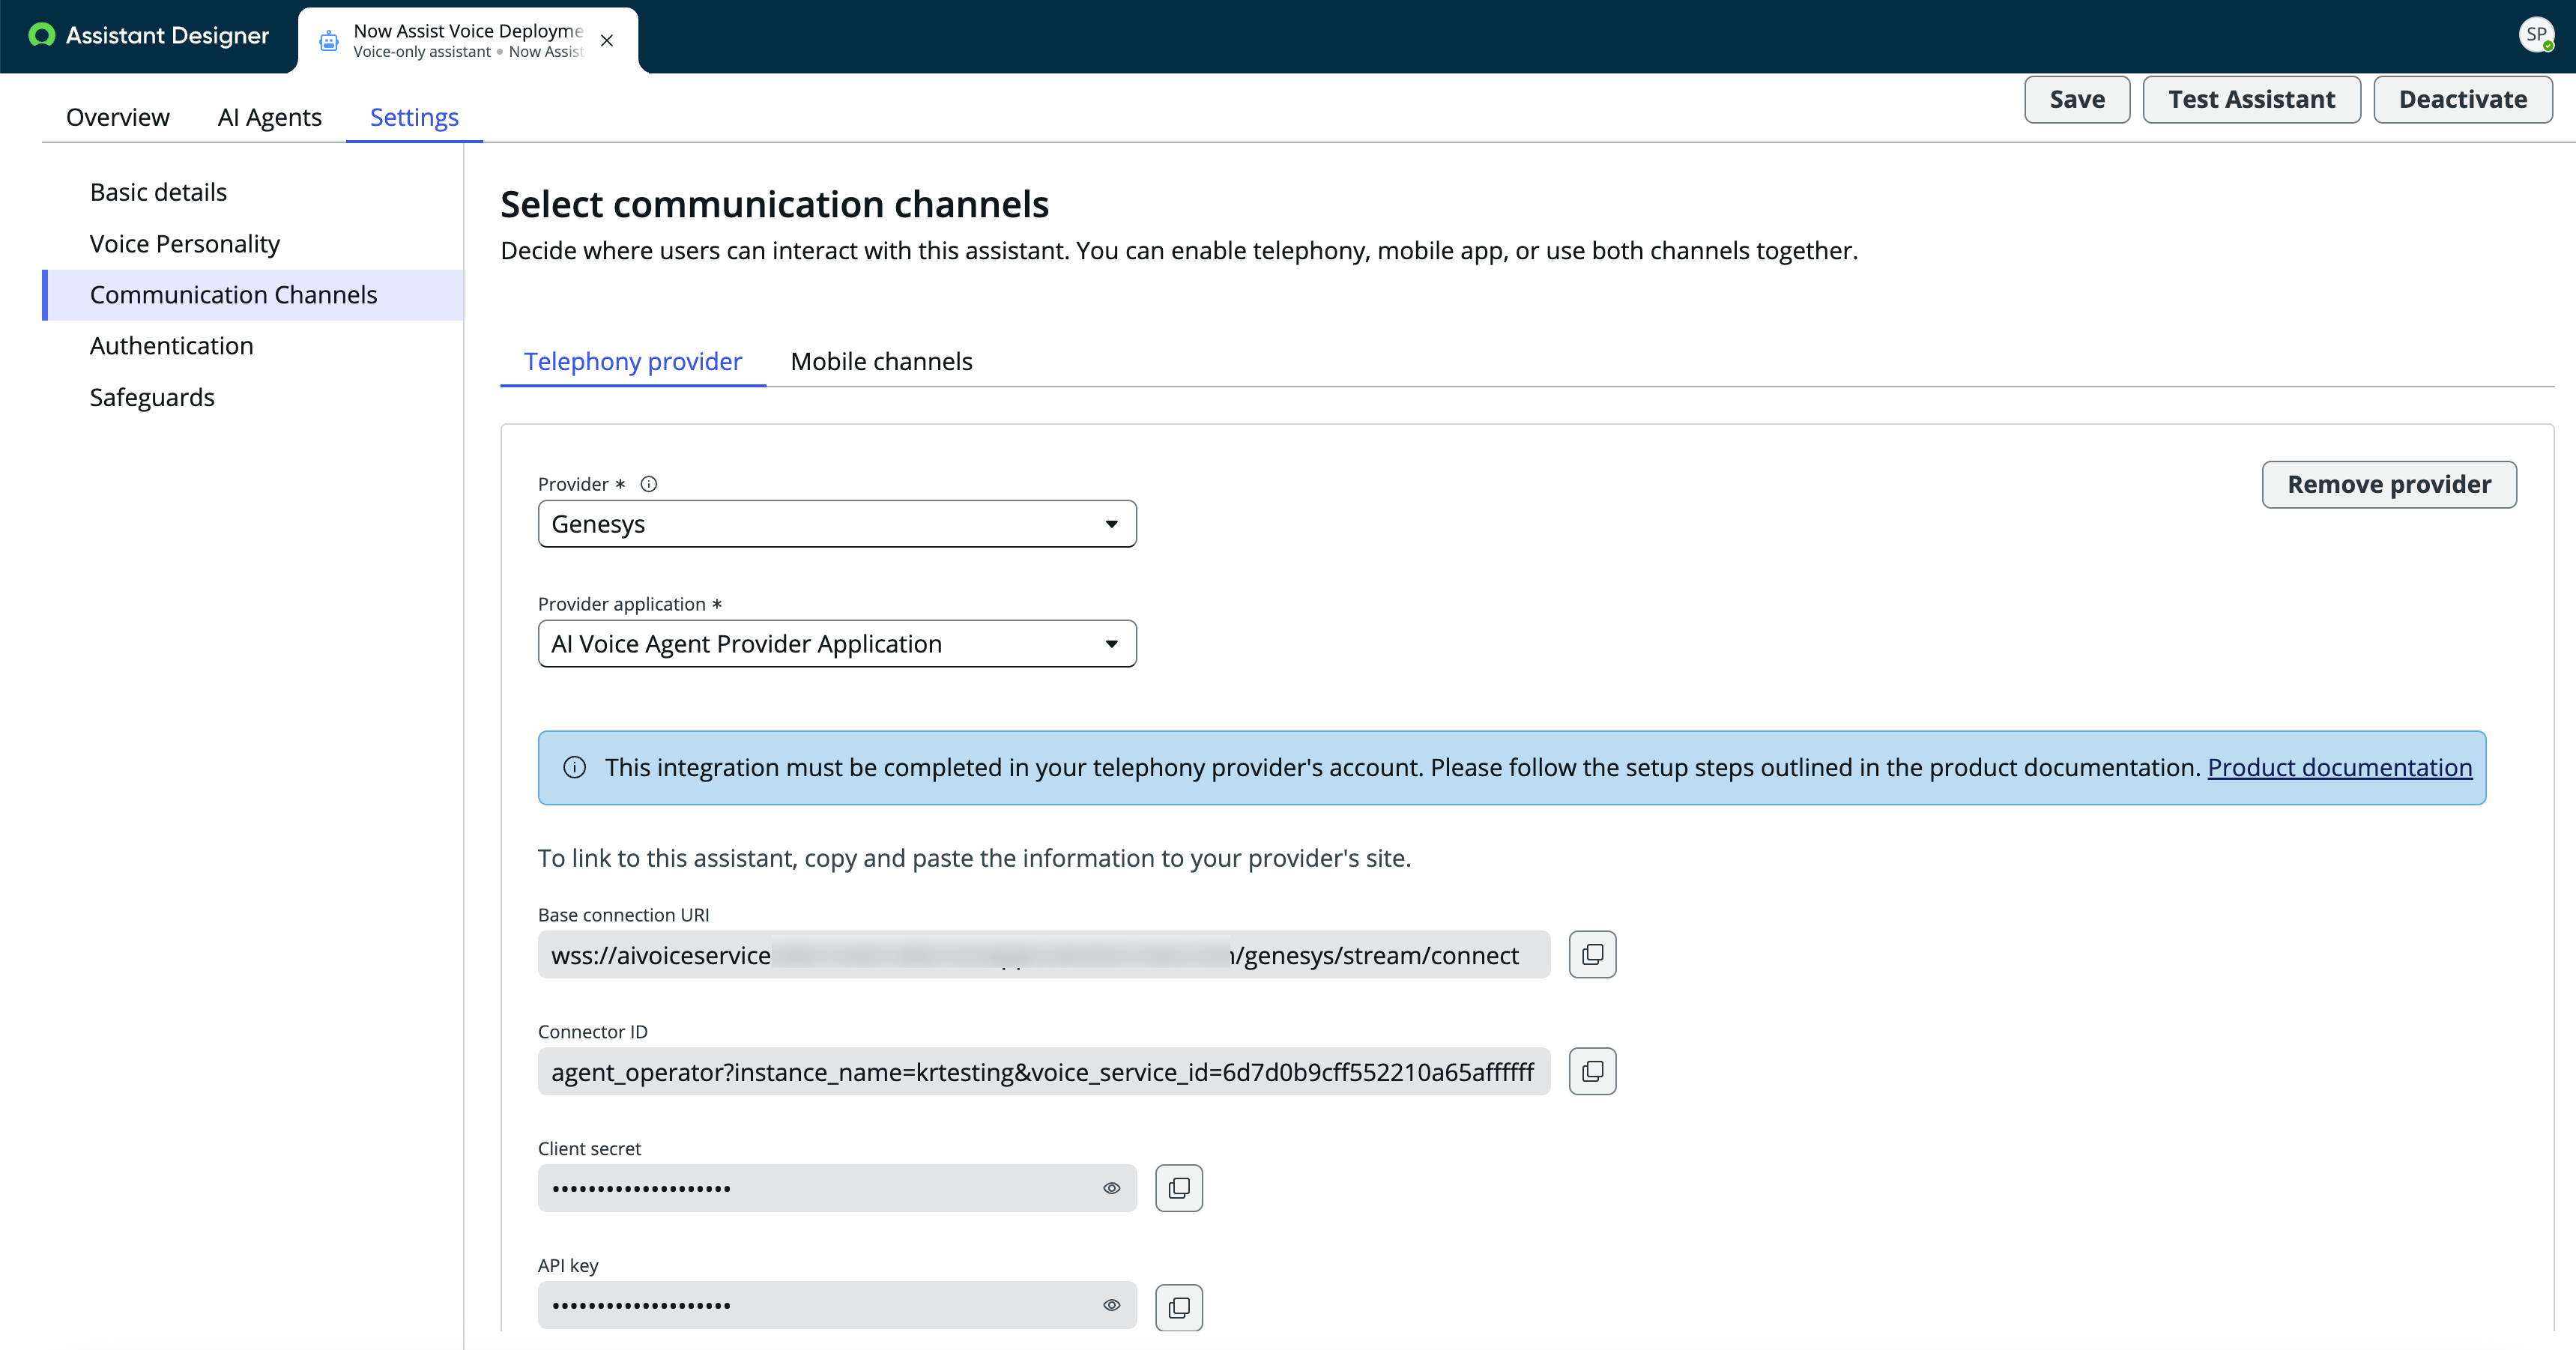Open the Product documentation link
This screenshot has width=2576, height=1350.
click(2340, 768)
